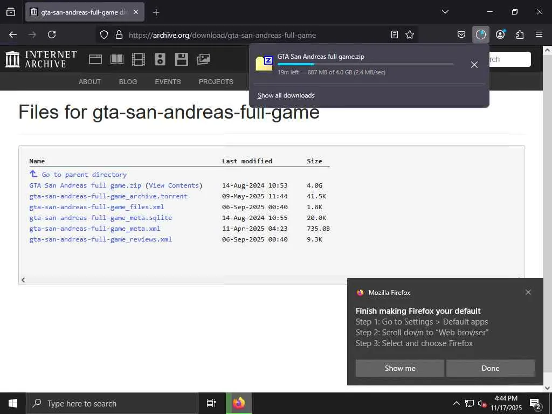The width and height of the screenshot is (552, 414).
Task: Open gta-san-andreas-full-game_archive.torrent link
Action: pos(108,196)
